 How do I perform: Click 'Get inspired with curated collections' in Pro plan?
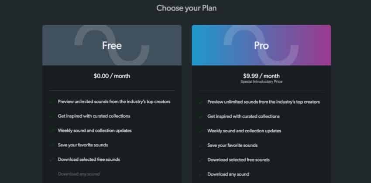click(x=244, y=116)
